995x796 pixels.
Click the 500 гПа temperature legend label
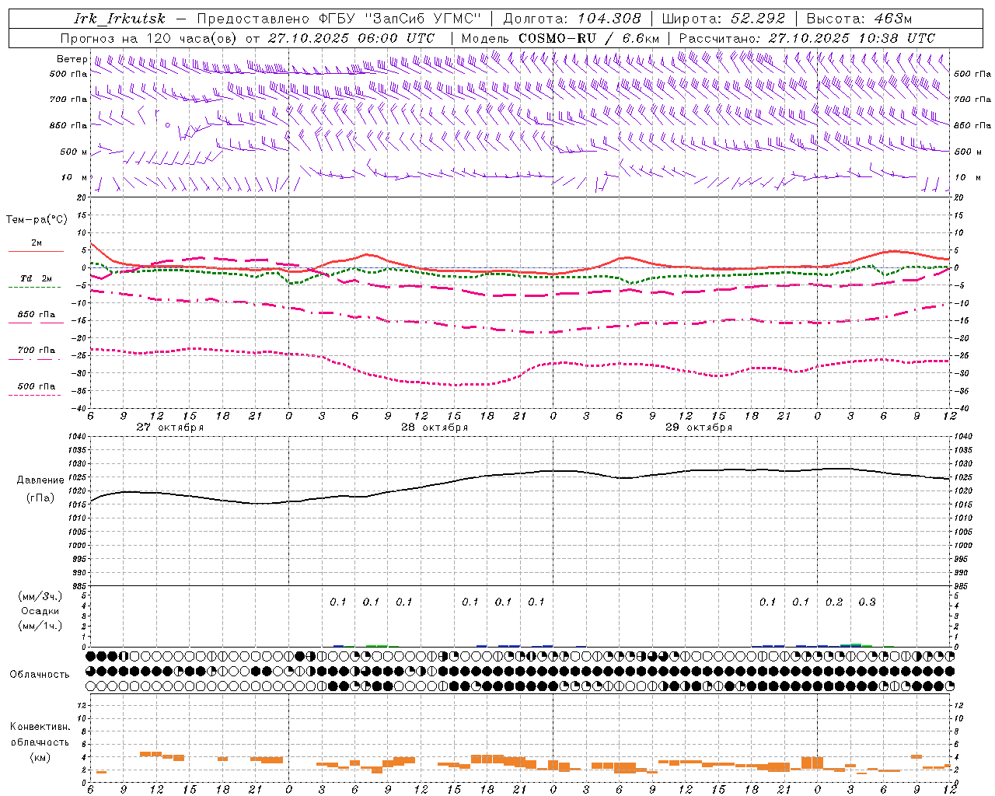(37, 386)
